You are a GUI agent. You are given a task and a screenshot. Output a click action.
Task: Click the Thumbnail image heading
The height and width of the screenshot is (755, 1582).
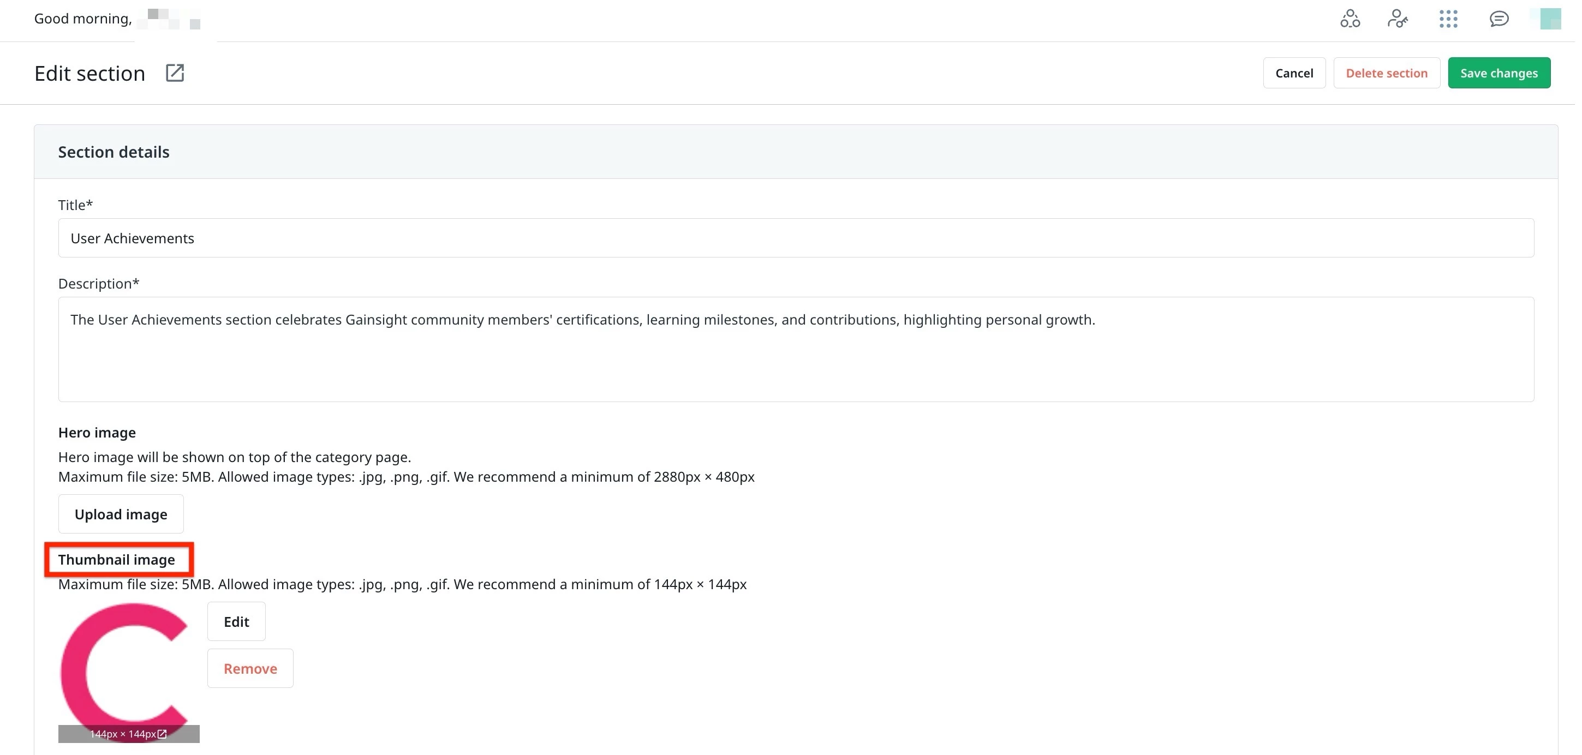pos(117,559)
